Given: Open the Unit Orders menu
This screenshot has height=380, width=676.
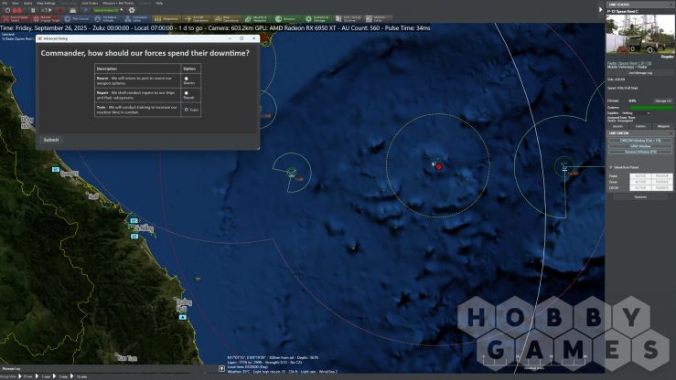Looking at the screenshot, I should point(90,3).
